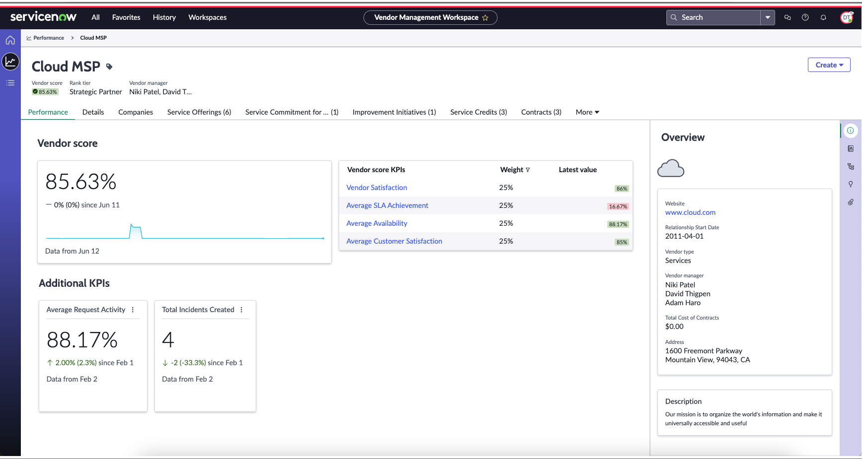Click the Vendor Management Workspace pill
This screenshot has height=459, width=862.
point(431,17)
